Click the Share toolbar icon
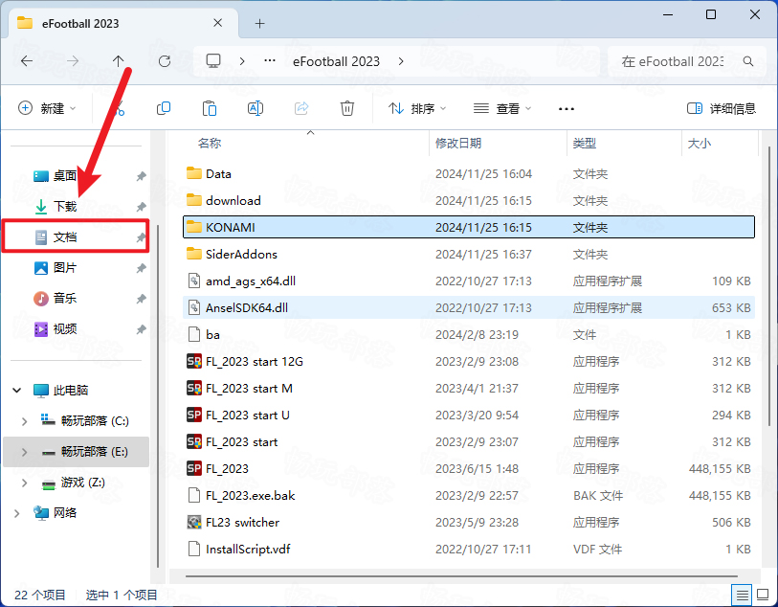Viewport: 778px width, 607px height. coord(301,108)
